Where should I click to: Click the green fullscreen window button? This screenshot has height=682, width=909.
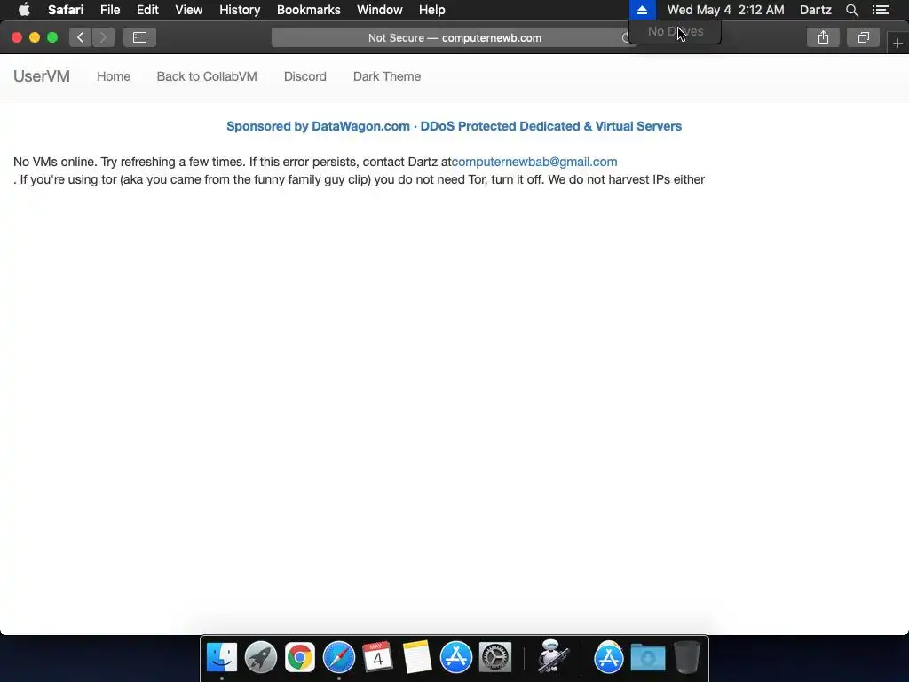pyautogui.click(x=52, y=37)
